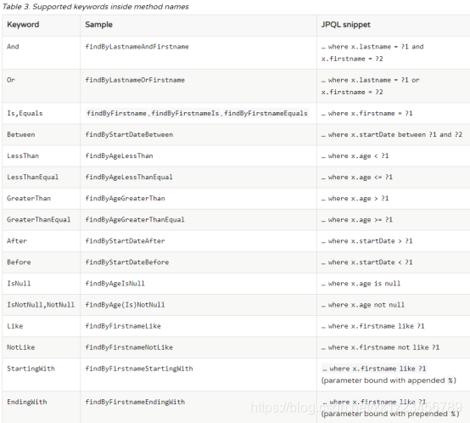Click '(parameter bound with appended %)' note

(x=389, y=381)
